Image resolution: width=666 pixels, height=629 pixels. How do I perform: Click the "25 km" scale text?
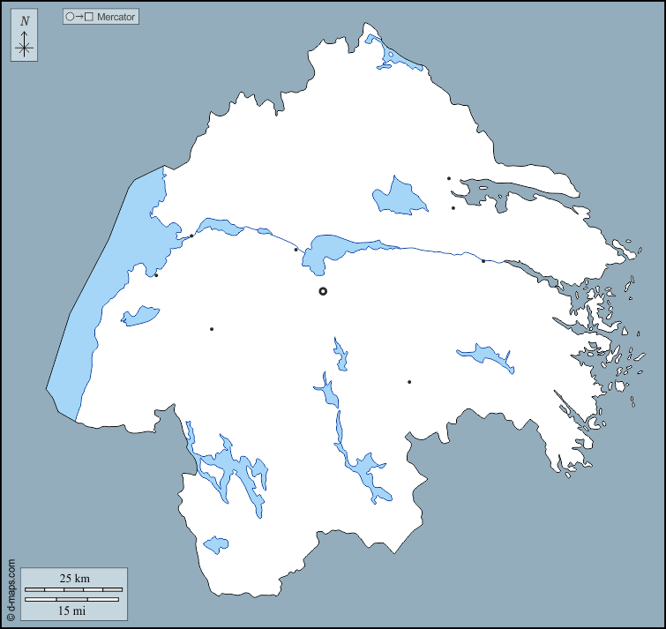75,579
